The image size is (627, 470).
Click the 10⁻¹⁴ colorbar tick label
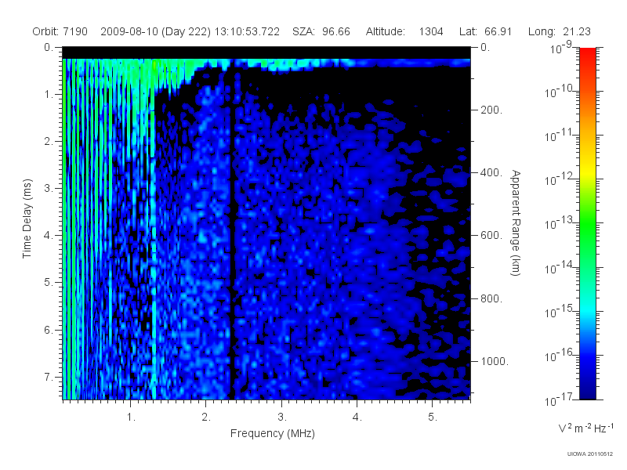(560, 267)
